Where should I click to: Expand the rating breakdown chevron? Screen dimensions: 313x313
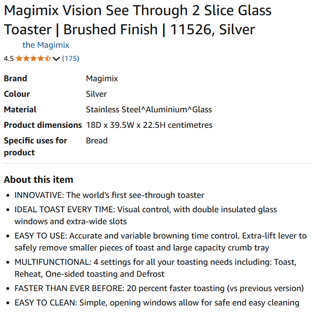point(56,59)
